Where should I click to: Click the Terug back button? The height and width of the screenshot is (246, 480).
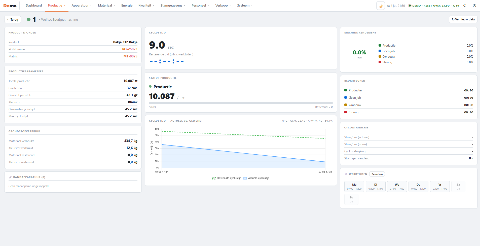[x=13, y=19]
